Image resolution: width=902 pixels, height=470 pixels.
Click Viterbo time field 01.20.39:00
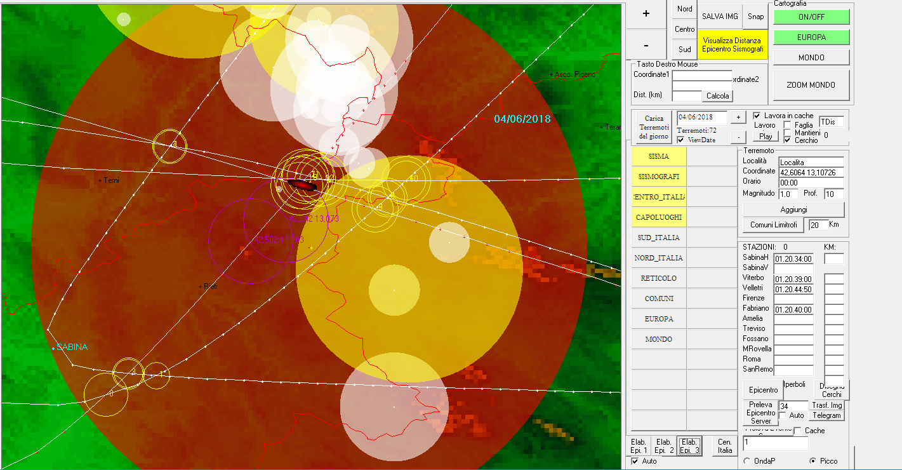793,279
